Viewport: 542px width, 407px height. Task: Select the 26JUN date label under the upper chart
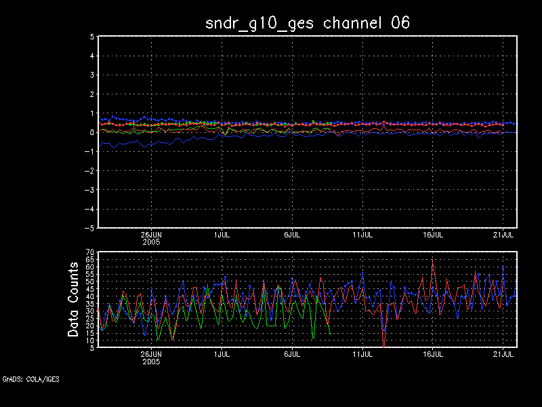[x=151, y=234]
